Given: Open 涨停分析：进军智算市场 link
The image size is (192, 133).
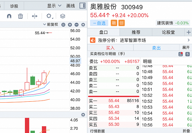Looking at the screenshot, I should [122, 40].
